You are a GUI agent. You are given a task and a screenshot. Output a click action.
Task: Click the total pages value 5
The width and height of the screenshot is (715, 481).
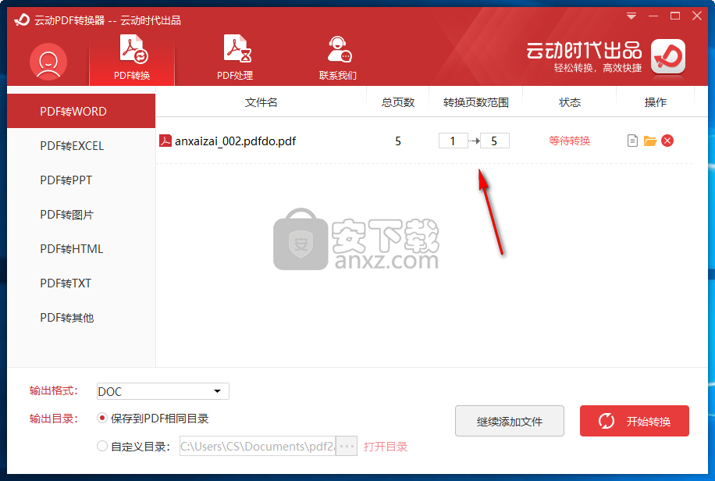click(398, 141)
